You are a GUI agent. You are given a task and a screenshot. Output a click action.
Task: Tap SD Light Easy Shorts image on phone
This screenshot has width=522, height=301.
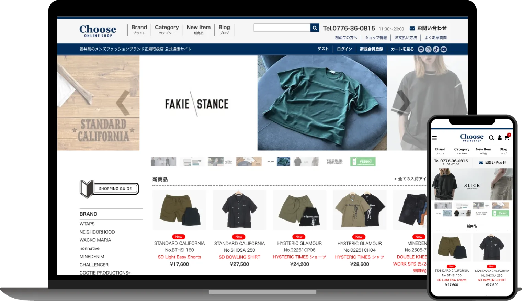(x=452, y=247)
